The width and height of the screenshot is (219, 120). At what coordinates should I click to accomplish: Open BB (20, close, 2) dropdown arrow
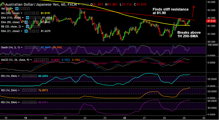pyautogui.click(x=23, y=27)
